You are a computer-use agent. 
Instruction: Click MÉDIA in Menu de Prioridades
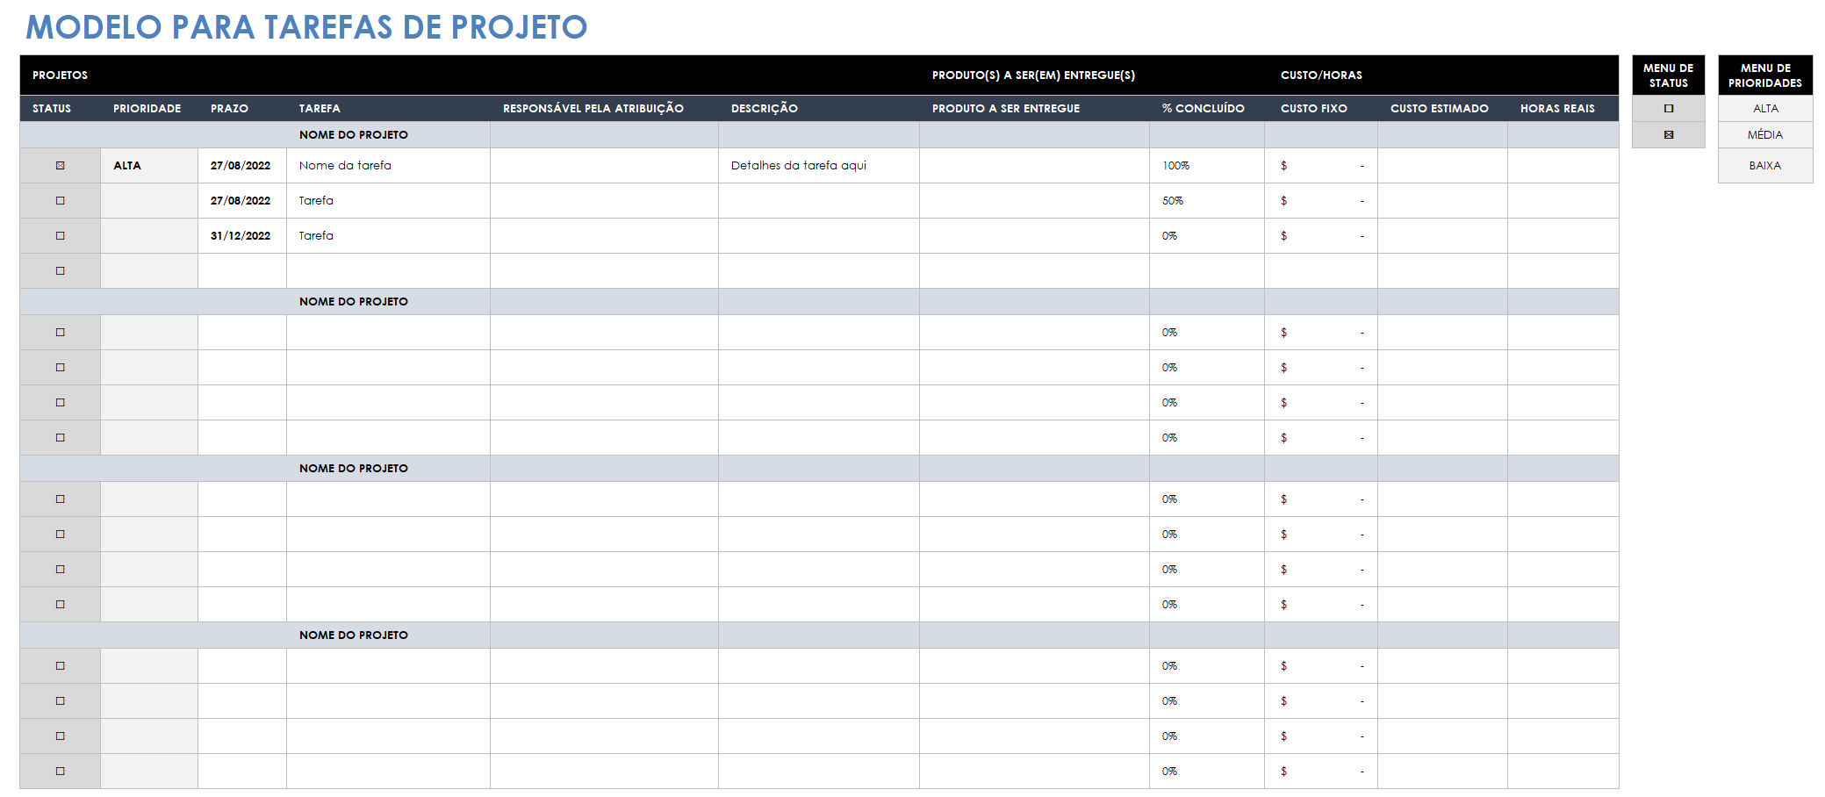1765,135
